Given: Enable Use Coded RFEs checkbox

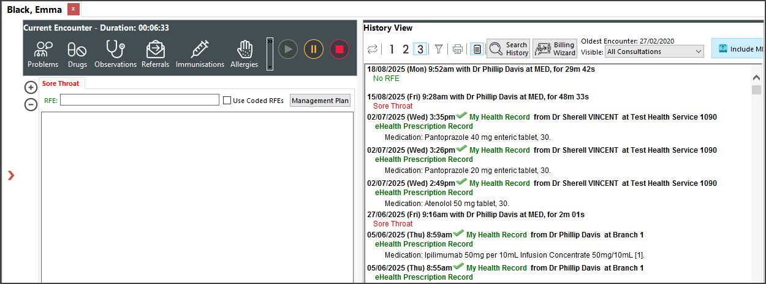Looking at the screenshot, I should coord(227,101).
